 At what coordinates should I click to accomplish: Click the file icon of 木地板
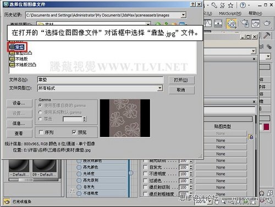(12, 59)
